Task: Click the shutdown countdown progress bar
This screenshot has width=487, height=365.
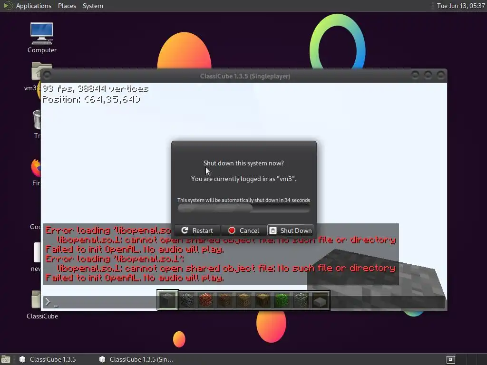Action: [243, 208]
